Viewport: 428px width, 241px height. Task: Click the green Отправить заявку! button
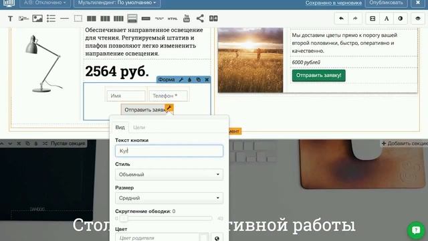coord(318,76)
